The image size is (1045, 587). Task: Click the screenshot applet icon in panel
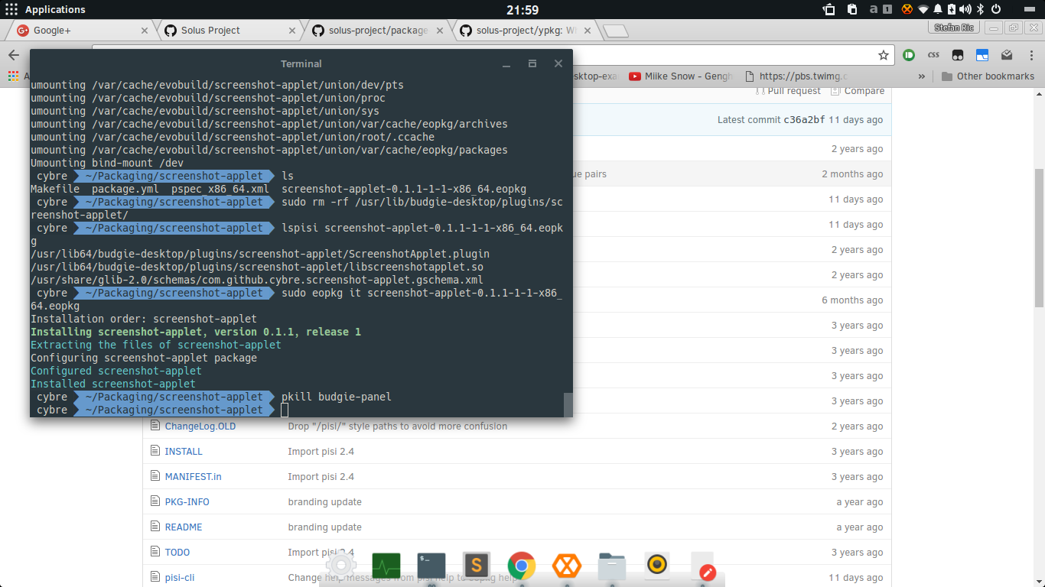tap(829, 9)
